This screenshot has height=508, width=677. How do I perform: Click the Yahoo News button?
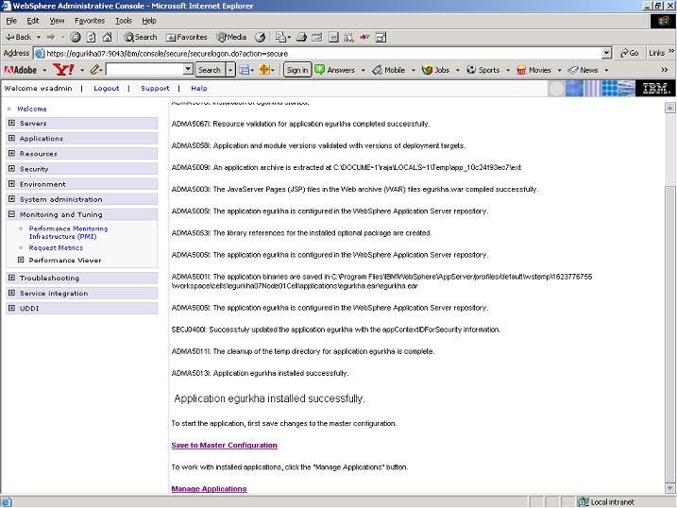tap(583, 70)
